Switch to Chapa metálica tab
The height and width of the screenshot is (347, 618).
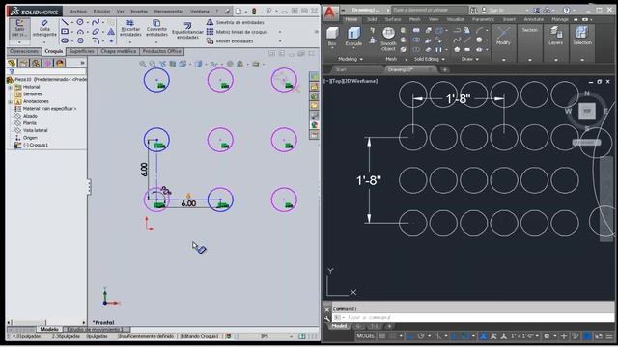(119, 51)
